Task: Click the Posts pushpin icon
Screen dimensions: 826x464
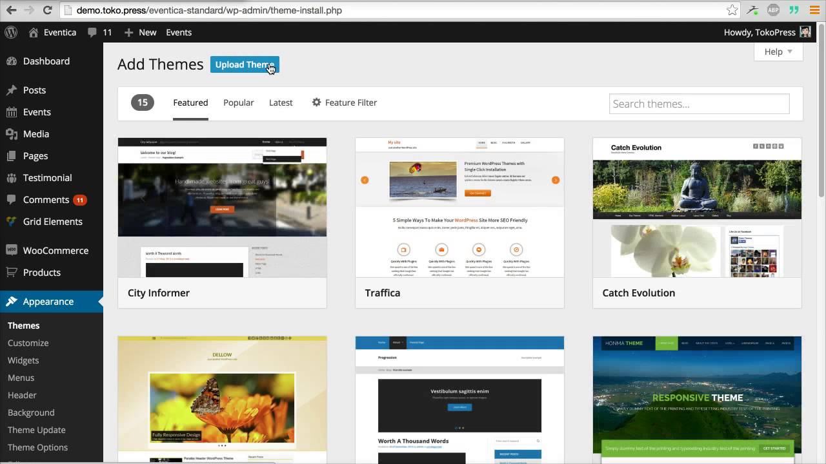Action: (12, 90)
